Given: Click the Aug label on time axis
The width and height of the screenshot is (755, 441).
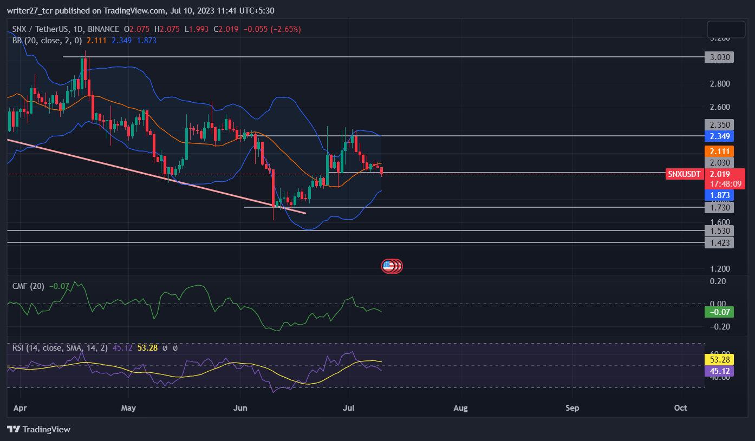Looking at the screenshot, I should (460, 407).
